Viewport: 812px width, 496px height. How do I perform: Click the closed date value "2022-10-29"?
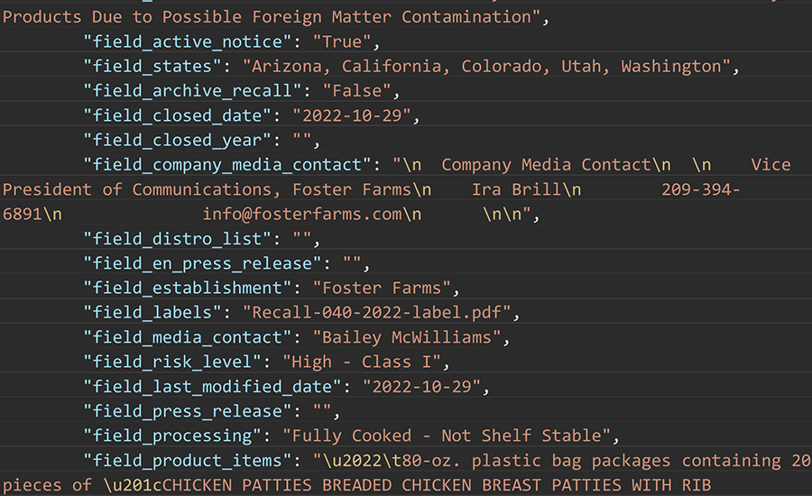352,115
